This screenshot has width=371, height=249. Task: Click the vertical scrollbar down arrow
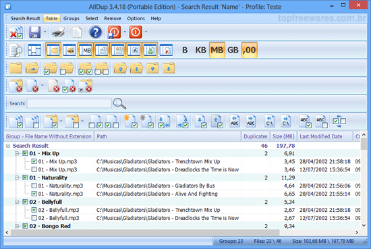pos(364,225)
